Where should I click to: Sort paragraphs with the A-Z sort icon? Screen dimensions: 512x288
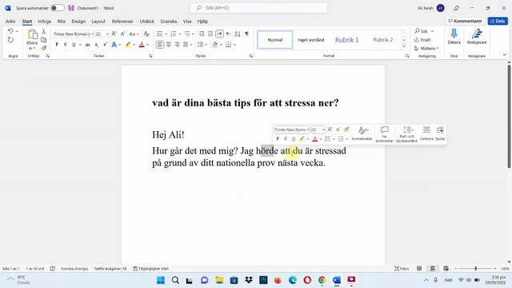(238, 34)
